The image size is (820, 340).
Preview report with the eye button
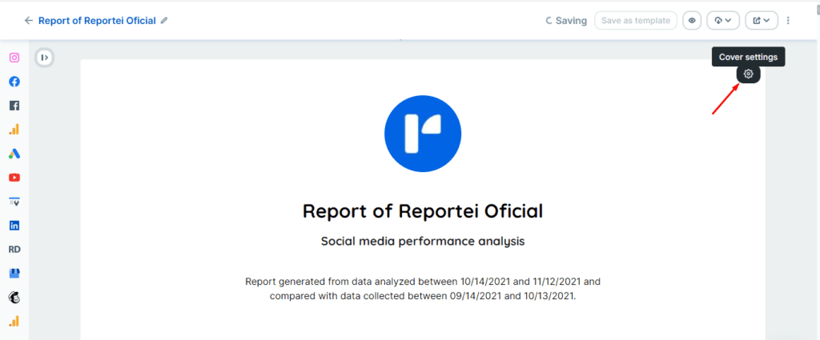pyautogui.click(x=692, y=21)
